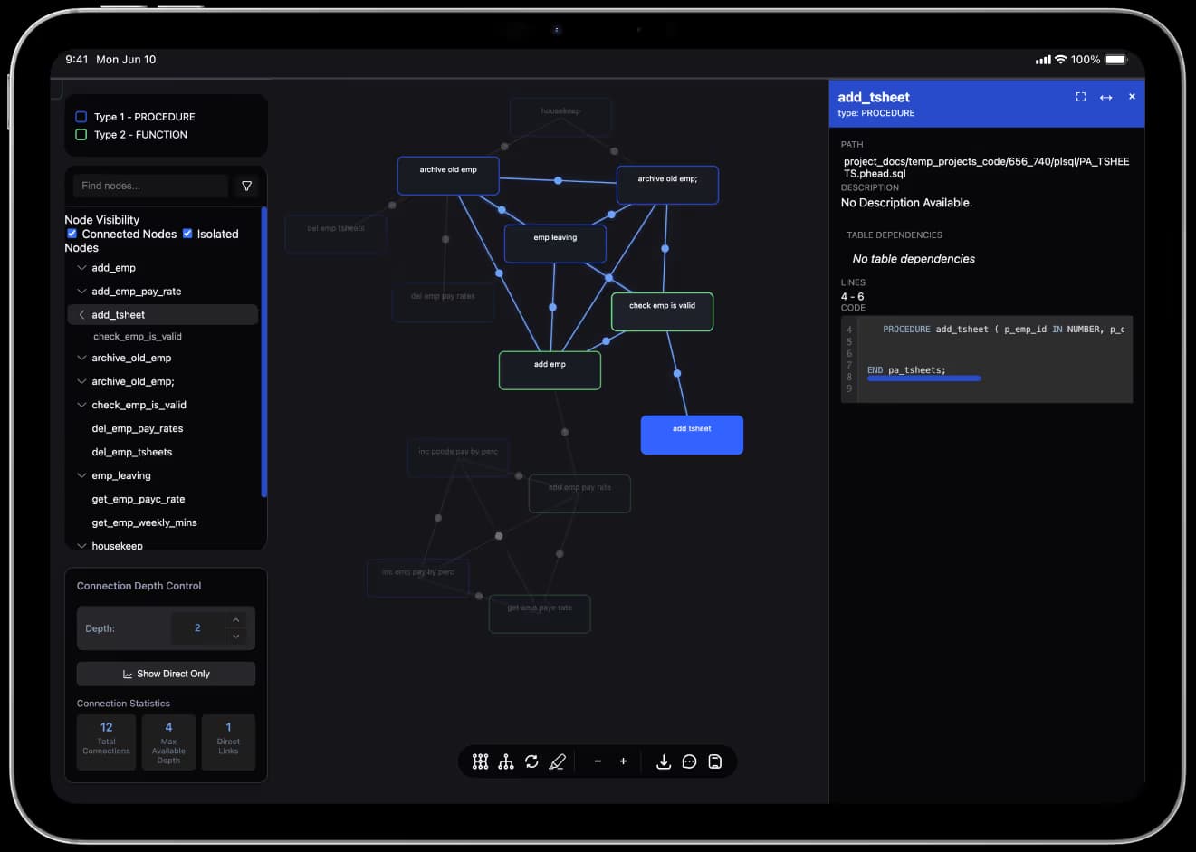Click the Find nodes search field
This screenshot has height=852, width=1196.
click(149, 186)
